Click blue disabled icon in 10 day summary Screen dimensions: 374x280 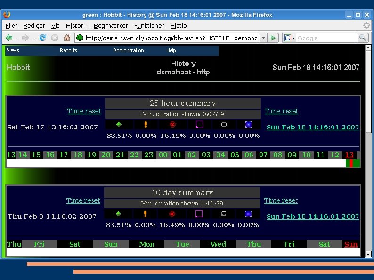[x=248, y=214]
